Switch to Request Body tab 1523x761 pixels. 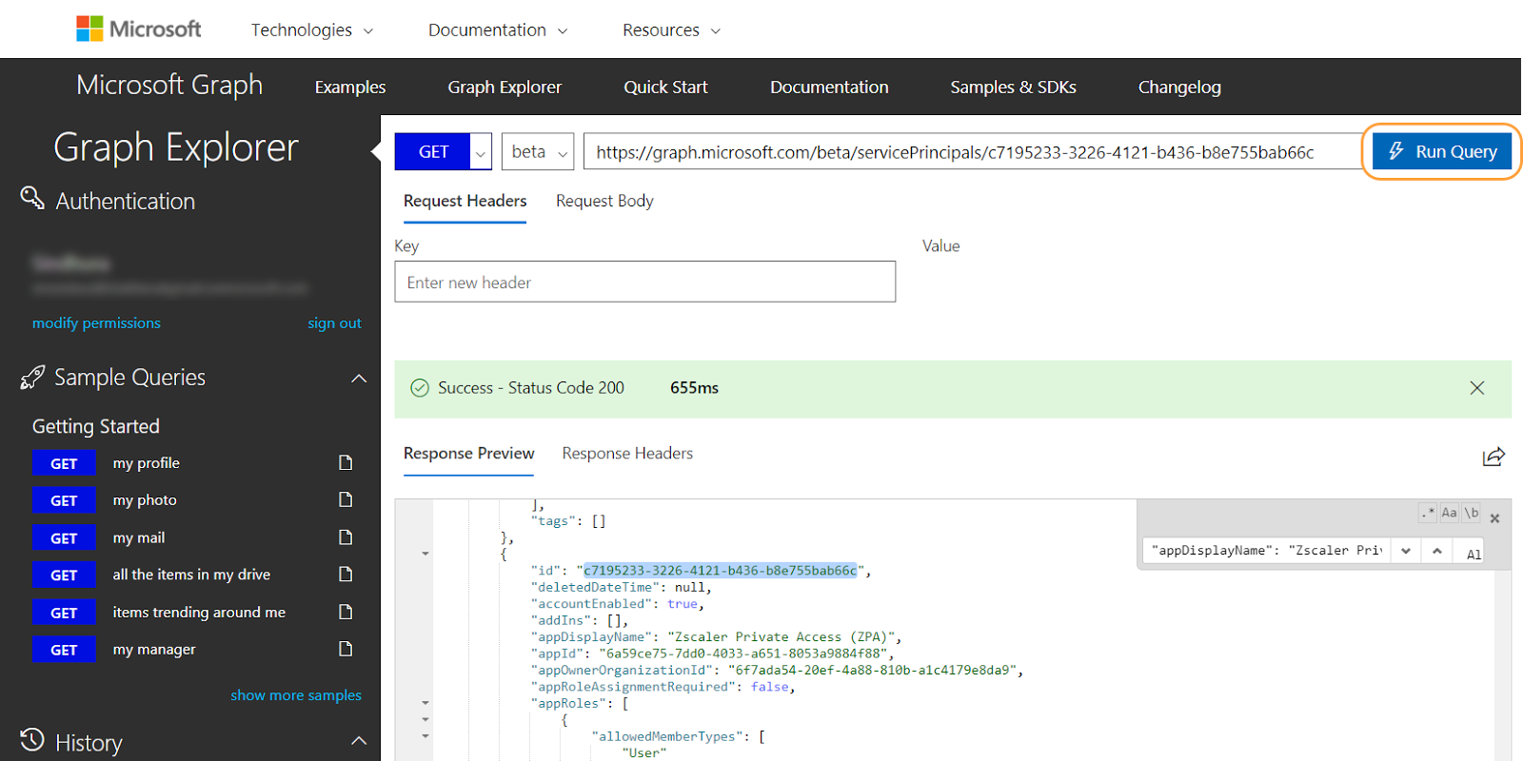[604, 201]
